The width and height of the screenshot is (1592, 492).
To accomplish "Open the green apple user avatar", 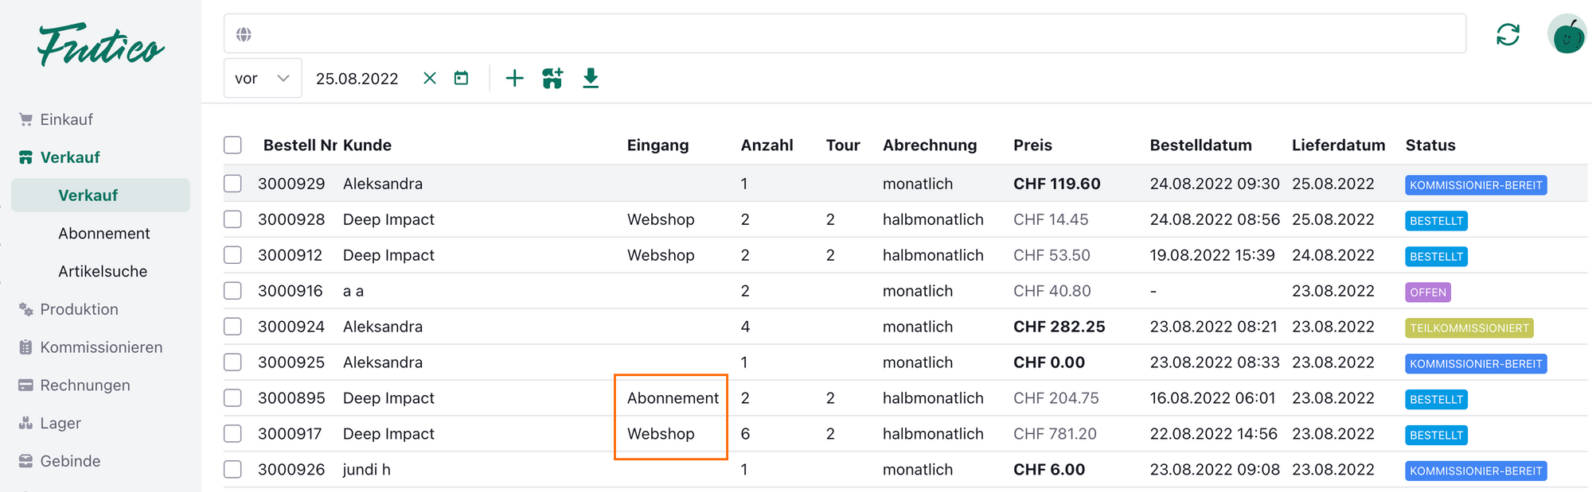I will (1567, 35).
